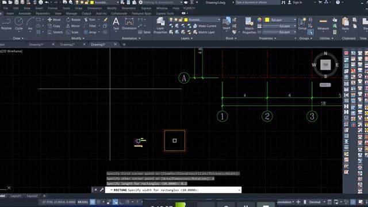Open the Dimension menu
Viewport: 368px width, 207px height.
(x=94, y=8)
